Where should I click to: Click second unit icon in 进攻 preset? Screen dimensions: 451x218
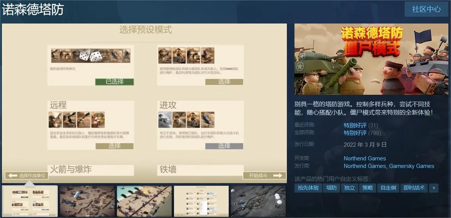(179, 119)
